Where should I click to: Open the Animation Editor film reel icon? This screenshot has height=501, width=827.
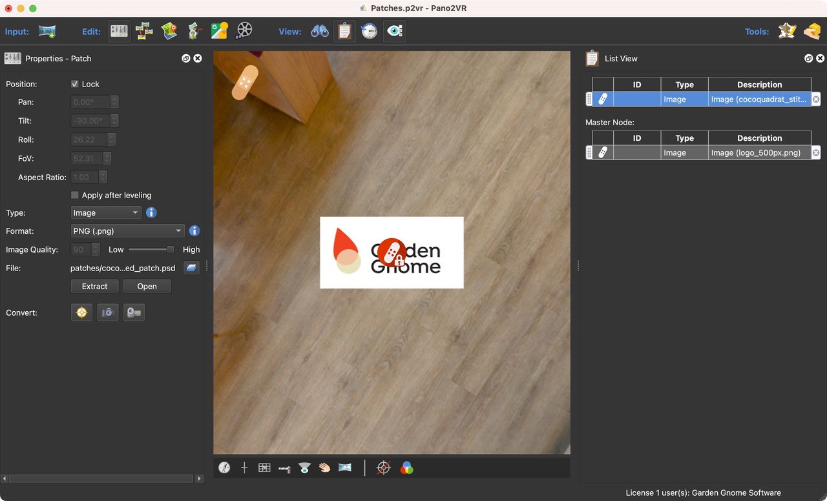pyautogui.click(x=244, y=30)
